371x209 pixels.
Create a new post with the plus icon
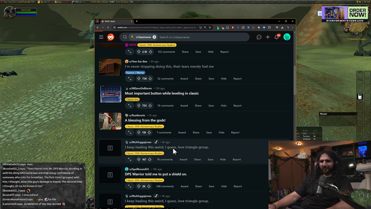tap(268, 37)
